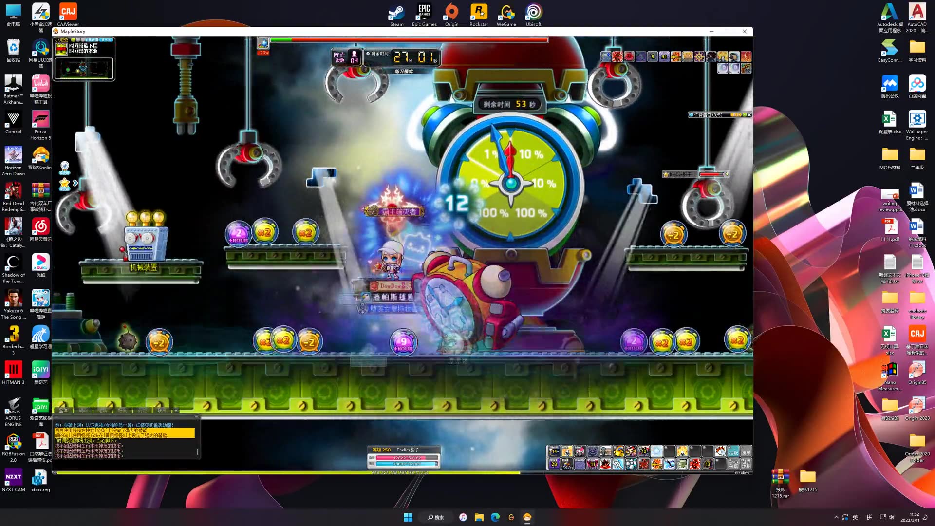Switch chat to the 好友 tab
This screenshot has height=526, width=935.
point(123,411)
